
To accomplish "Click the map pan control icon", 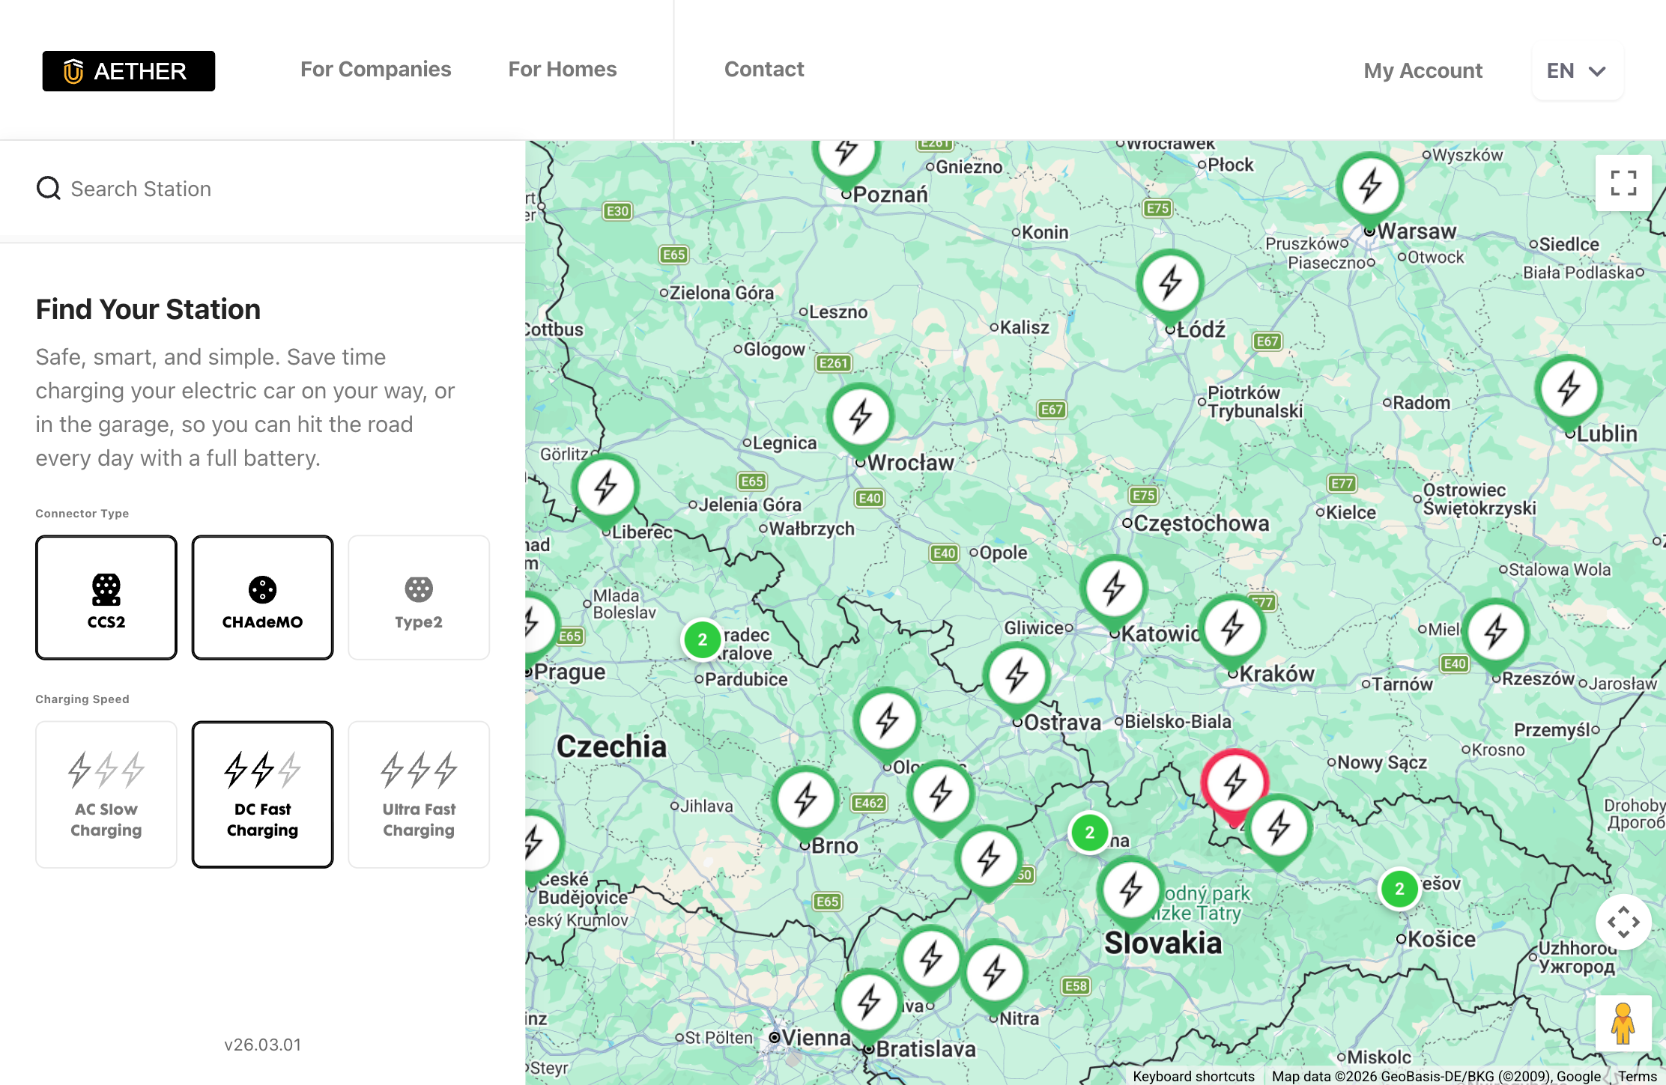I will [1623, 923].
